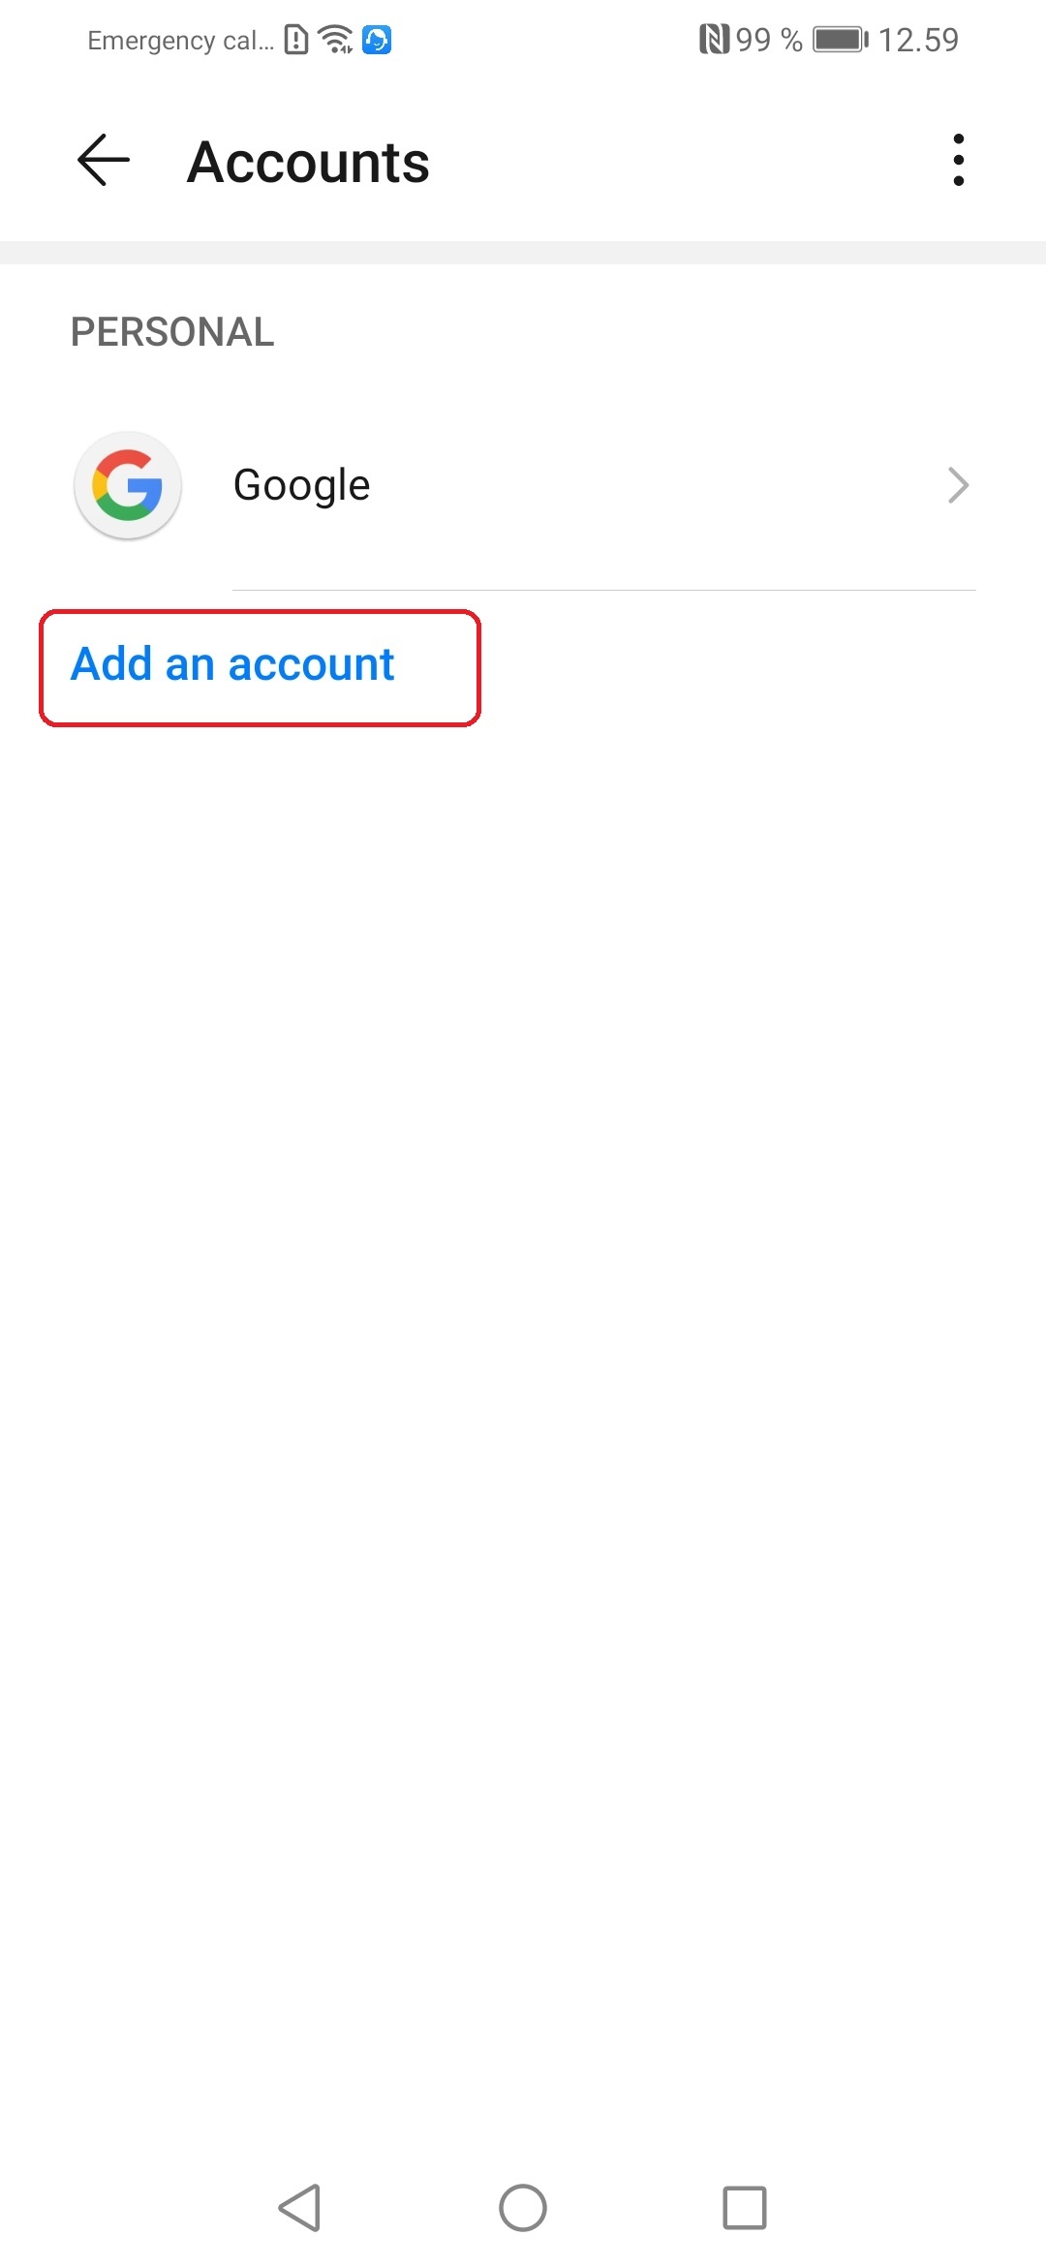Tap the 99 % battery percentage
This screenshot has width=1046, height=2266.
click(769, 40)
